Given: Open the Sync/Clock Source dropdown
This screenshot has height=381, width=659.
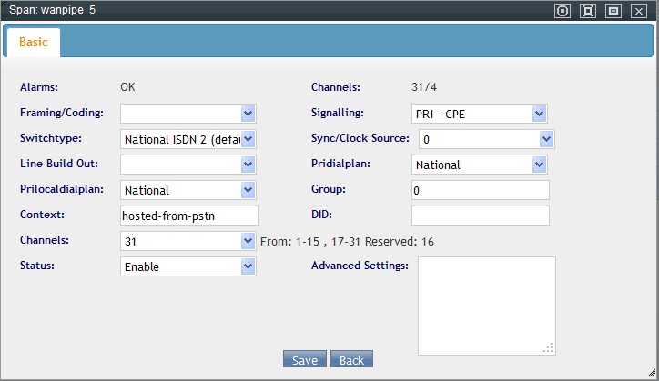Looking at the screenshot, I should tap(486, 139).
